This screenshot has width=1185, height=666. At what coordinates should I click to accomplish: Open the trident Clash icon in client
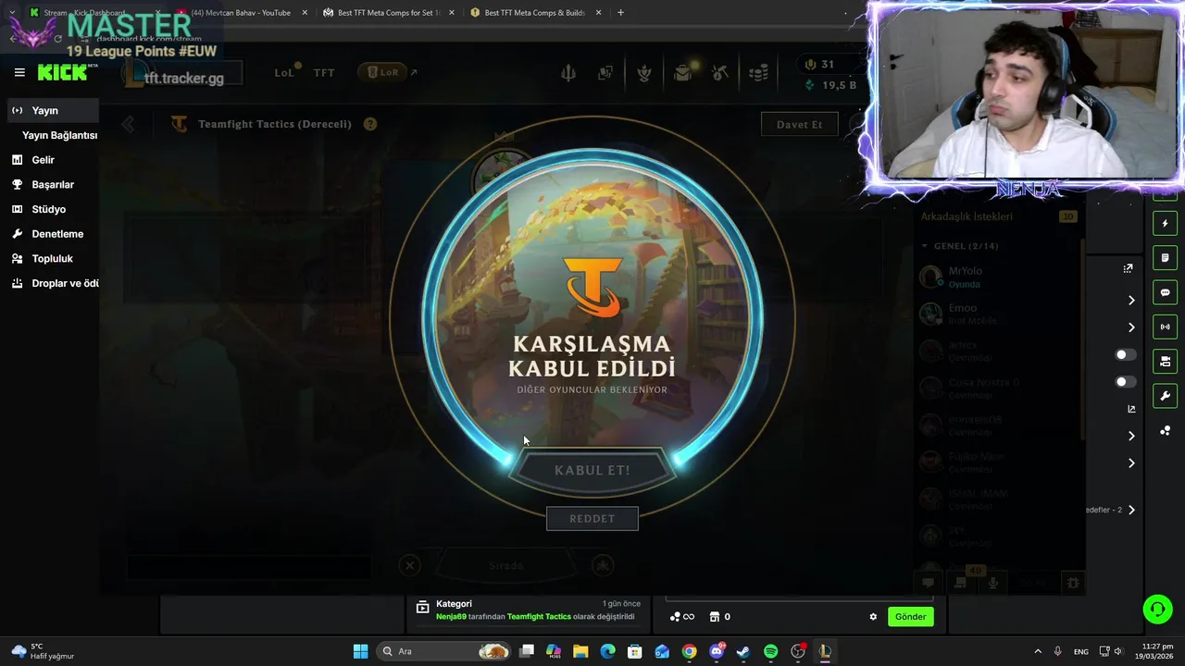tap(567, 72)
